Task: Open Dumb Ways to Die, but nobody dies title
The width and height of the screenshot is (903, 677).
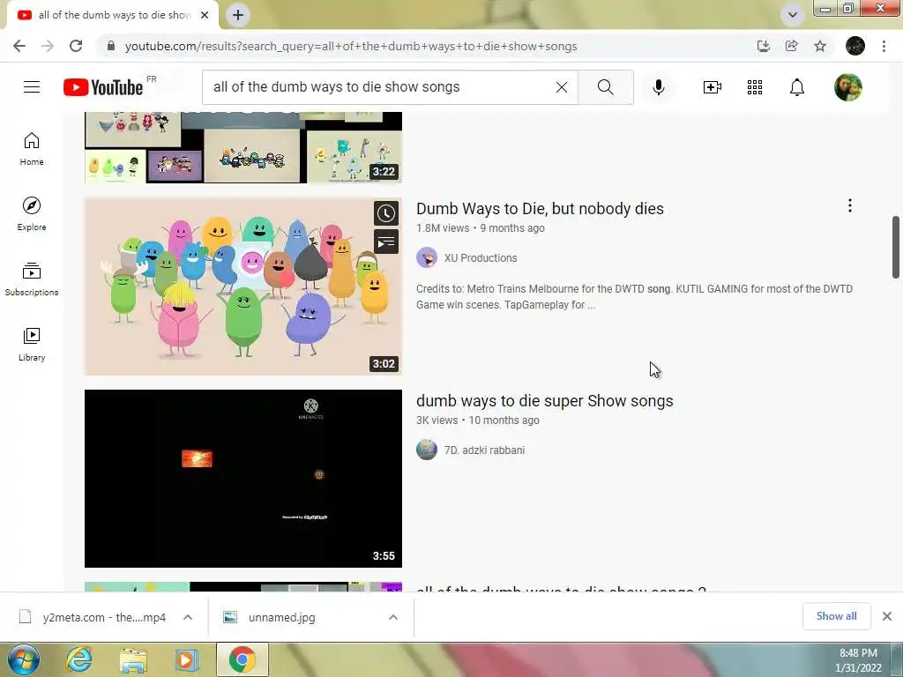Action: [540, 208]
